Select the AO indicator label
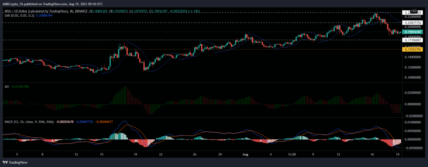Viewport: 428px width, 167px height. 5,86
